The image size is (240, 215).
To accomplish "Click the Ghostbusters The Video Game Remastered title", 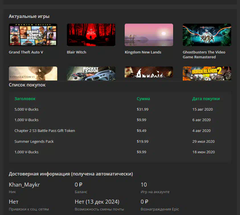I will point(204,55).
